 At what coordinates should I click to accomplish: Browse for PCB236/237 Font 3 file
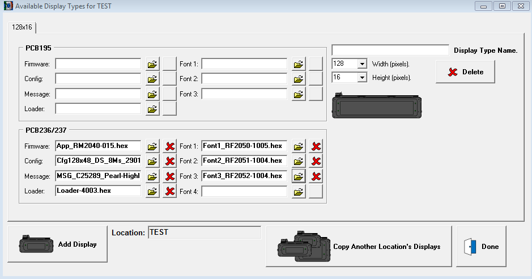[x=299, y=176]
